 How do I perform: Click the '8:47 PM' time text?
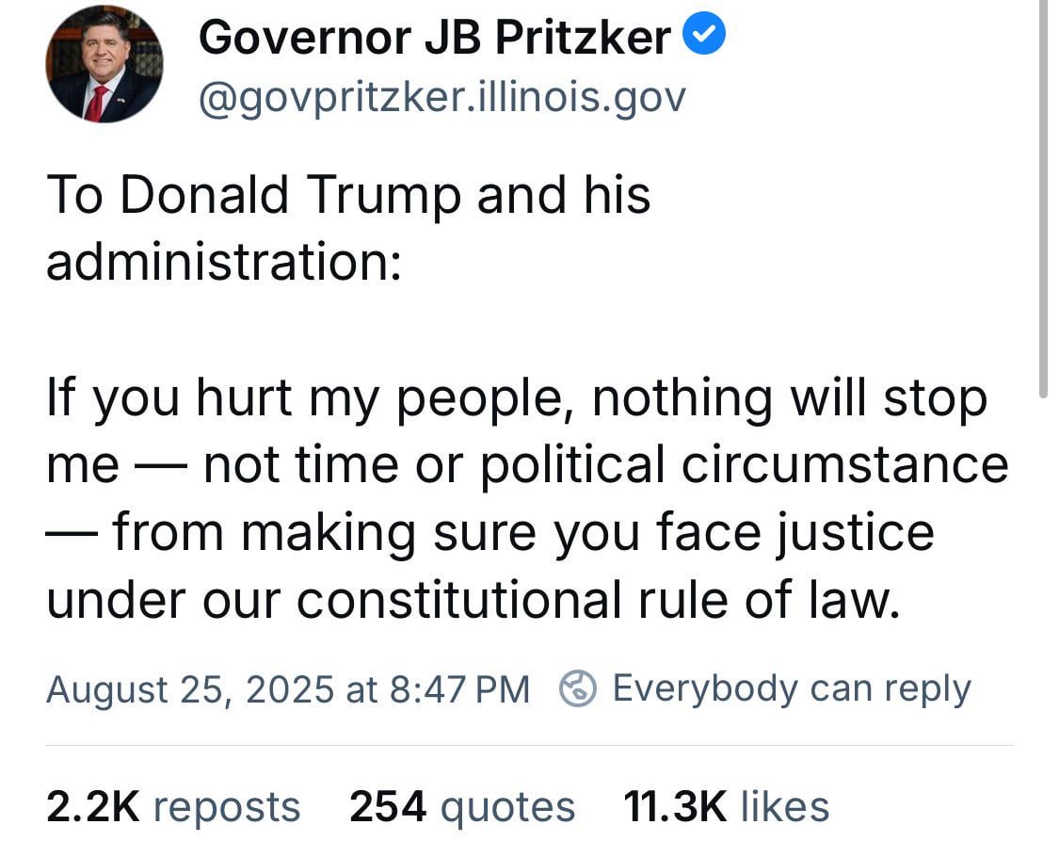pos(460,689)
